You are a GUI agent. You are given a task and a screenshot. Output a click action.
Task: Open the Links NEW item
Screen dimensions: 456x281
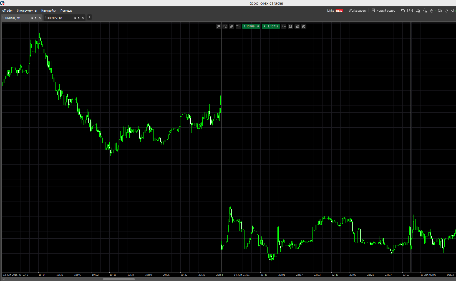tap(335, 11)
